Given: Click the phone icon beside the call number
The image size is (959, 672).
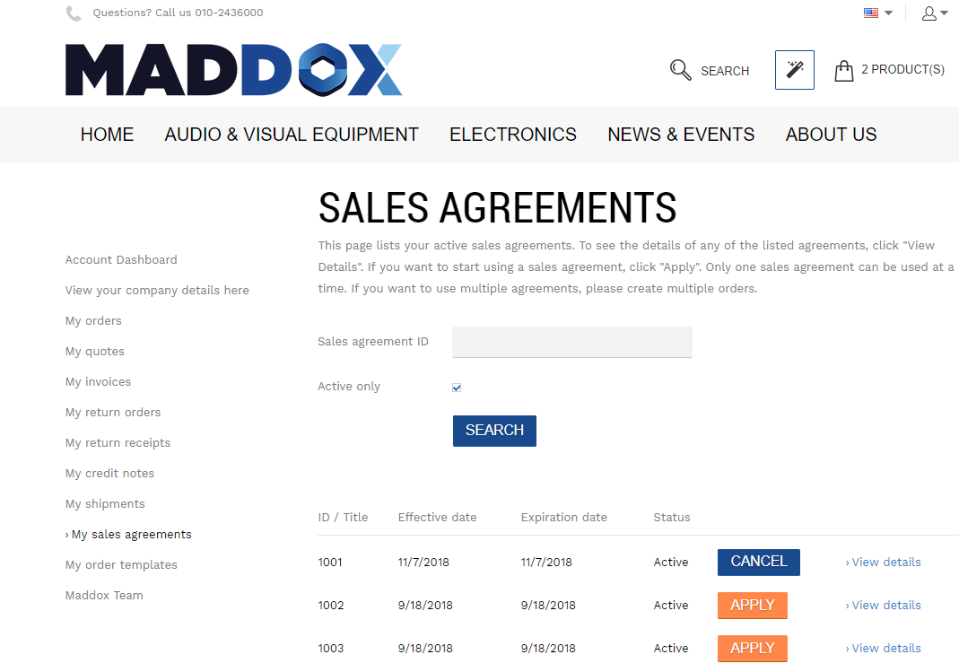Looking at the screenshot, I should click(x=74, y=13).
